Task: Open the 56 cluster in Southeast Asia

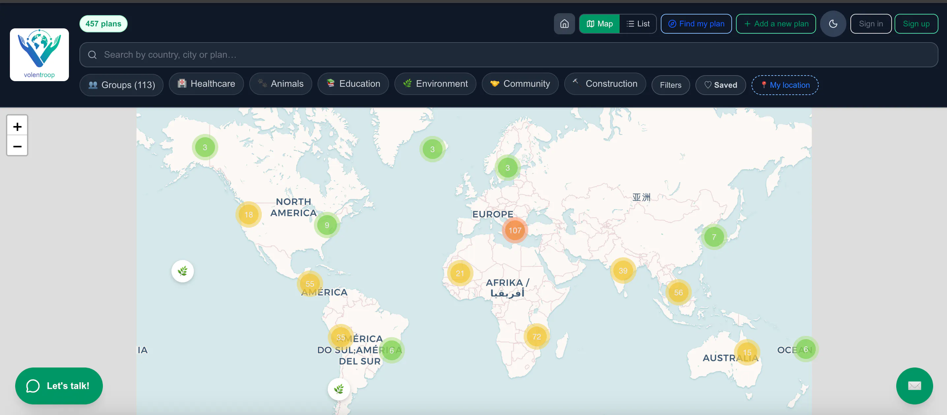Action: click(x=678, y=293)
